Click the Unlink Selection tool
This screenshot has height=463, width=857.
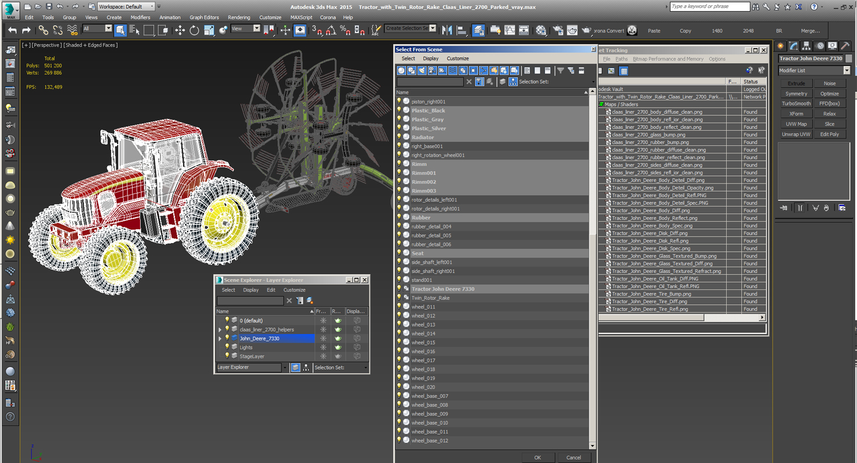[58, 30]
